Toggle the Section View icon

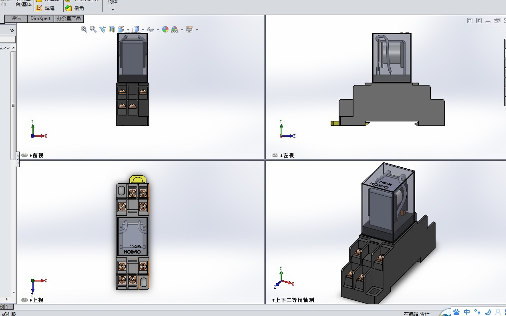point(112,29)
